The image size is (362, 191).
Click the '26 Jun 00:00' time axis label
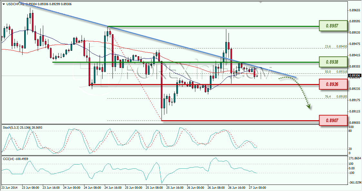pyautogui.click(x=196, y=188)
